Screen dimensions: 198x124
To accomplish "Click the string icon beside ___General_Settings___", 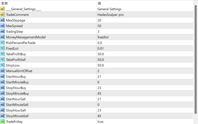I will [x=3, y=9].
